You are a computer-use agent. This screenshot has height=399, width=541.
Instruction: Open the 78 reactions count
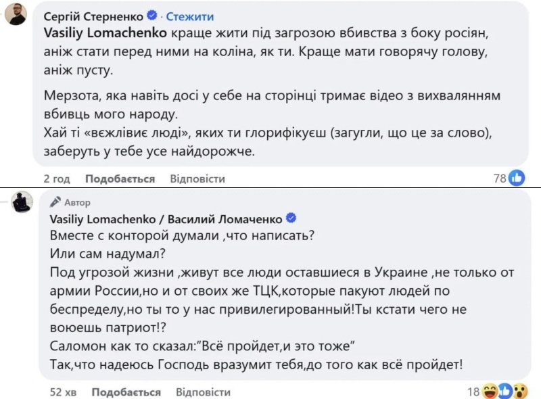tap(500, 179)
